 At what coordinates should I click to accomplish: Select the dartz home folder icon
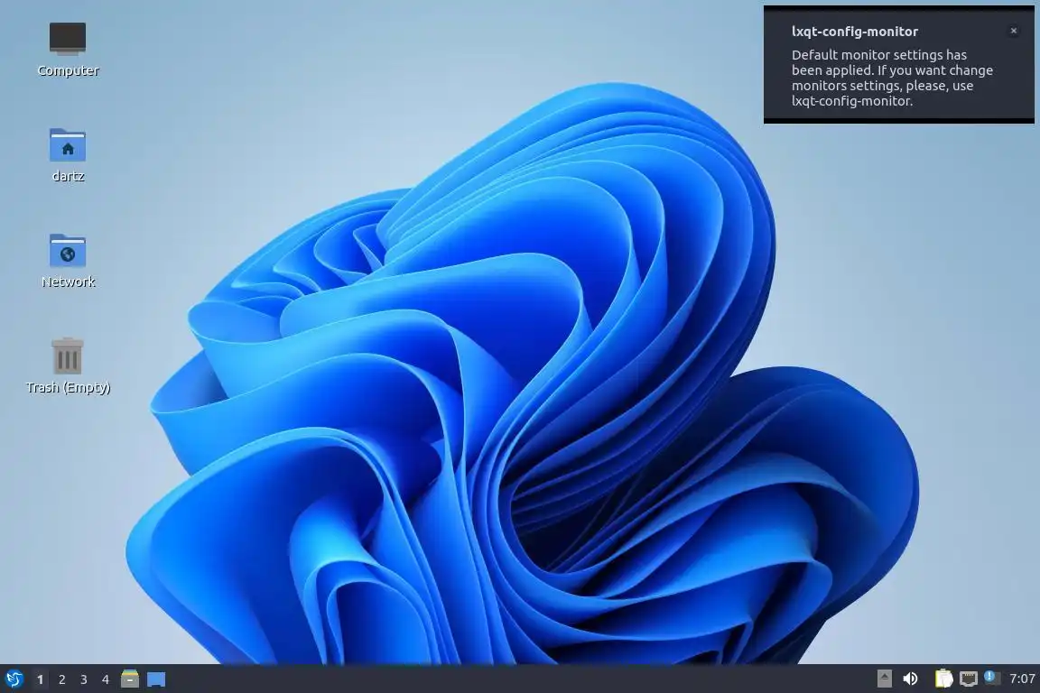(68, 155)
